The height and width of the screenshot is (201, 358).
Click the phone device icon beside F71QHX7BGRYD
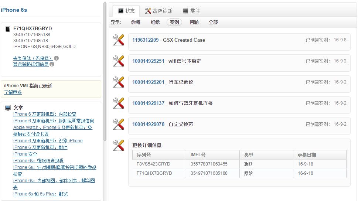pyautogui.click(x=8, y=29)
